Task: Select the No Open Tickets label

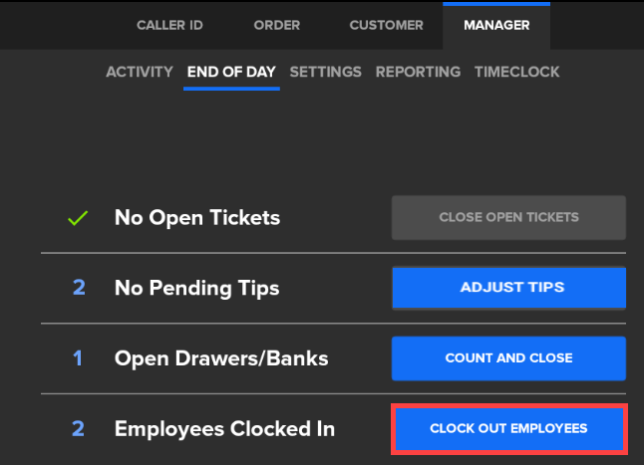Action: click(197, 217)
